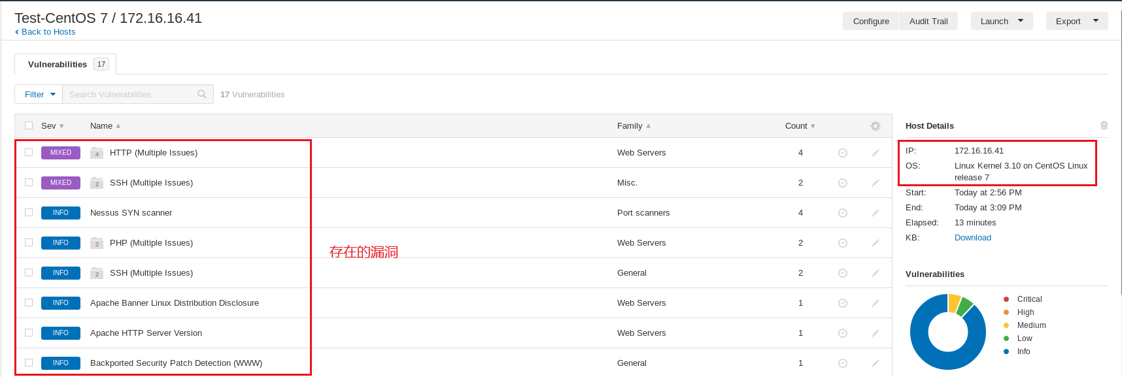This screenshot has height=377, width=1122.
Task: Click the High legend color dot
Action: tap(1006, 312)
